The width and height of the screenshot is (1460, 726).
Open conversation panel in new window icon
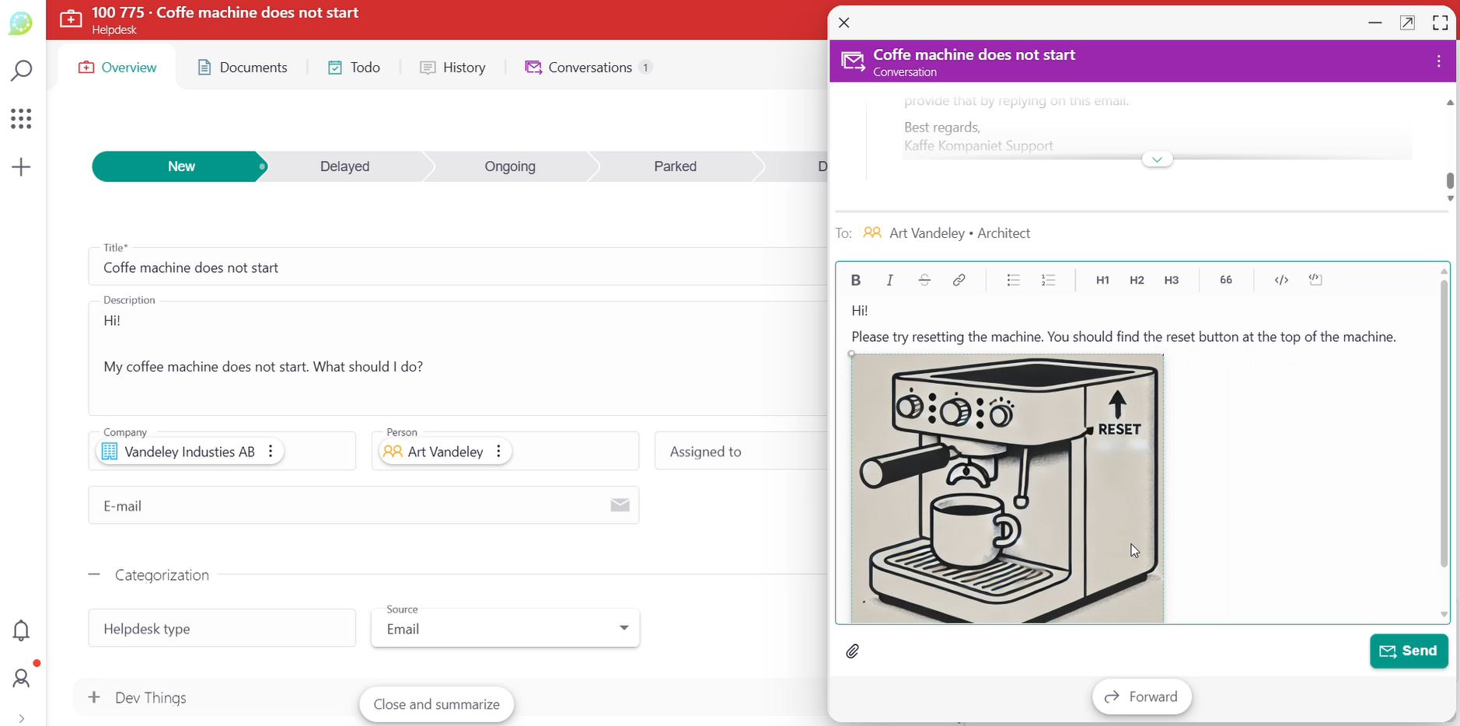click(1407, 23)
